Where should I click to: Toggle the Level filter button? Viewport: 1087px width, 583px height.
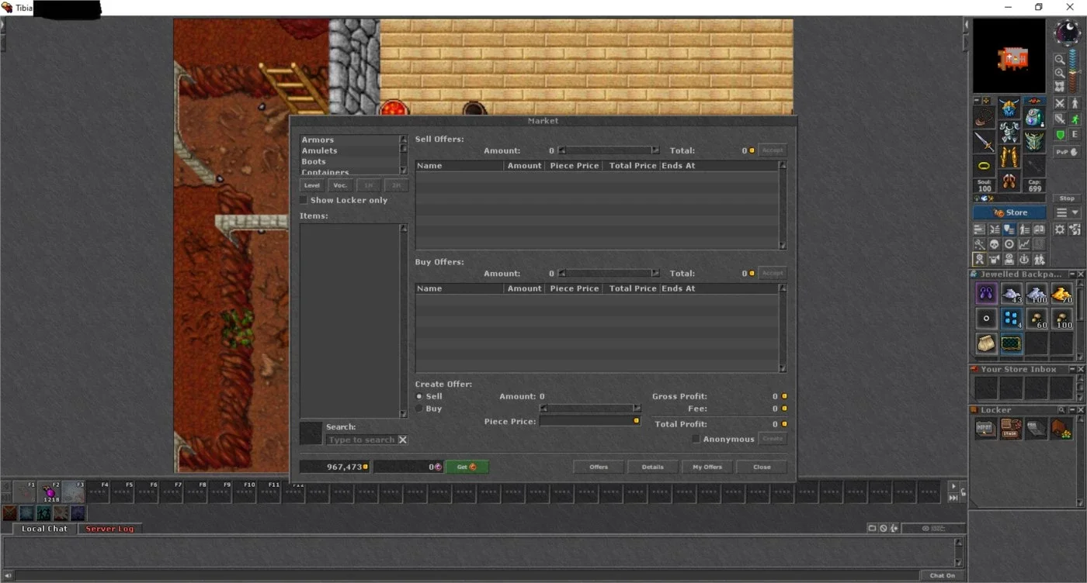tap(312, 186)
